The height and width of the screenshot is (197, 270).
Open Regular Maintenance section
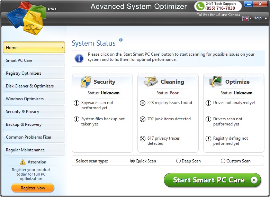(x=34, y=150)
